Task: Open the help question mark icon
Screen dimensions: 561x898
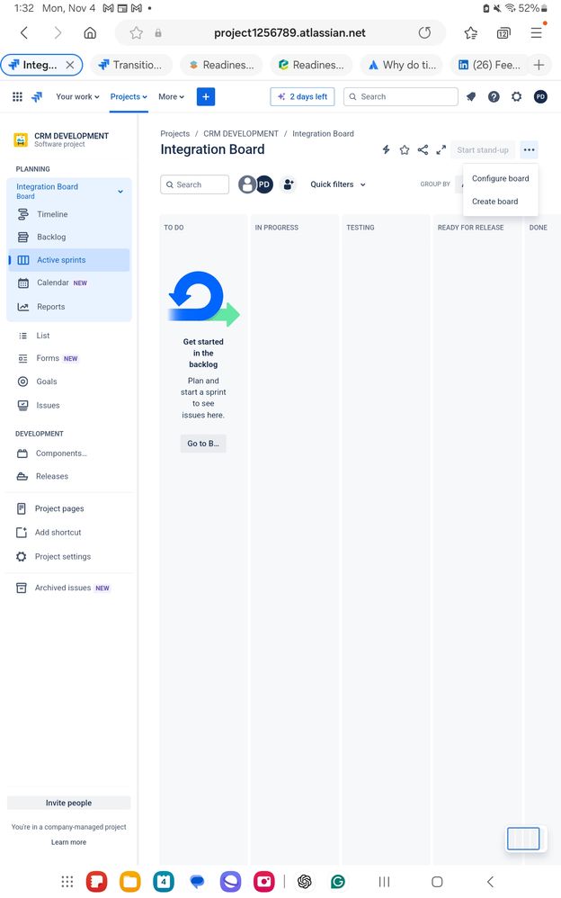Action: pos(494,97)
